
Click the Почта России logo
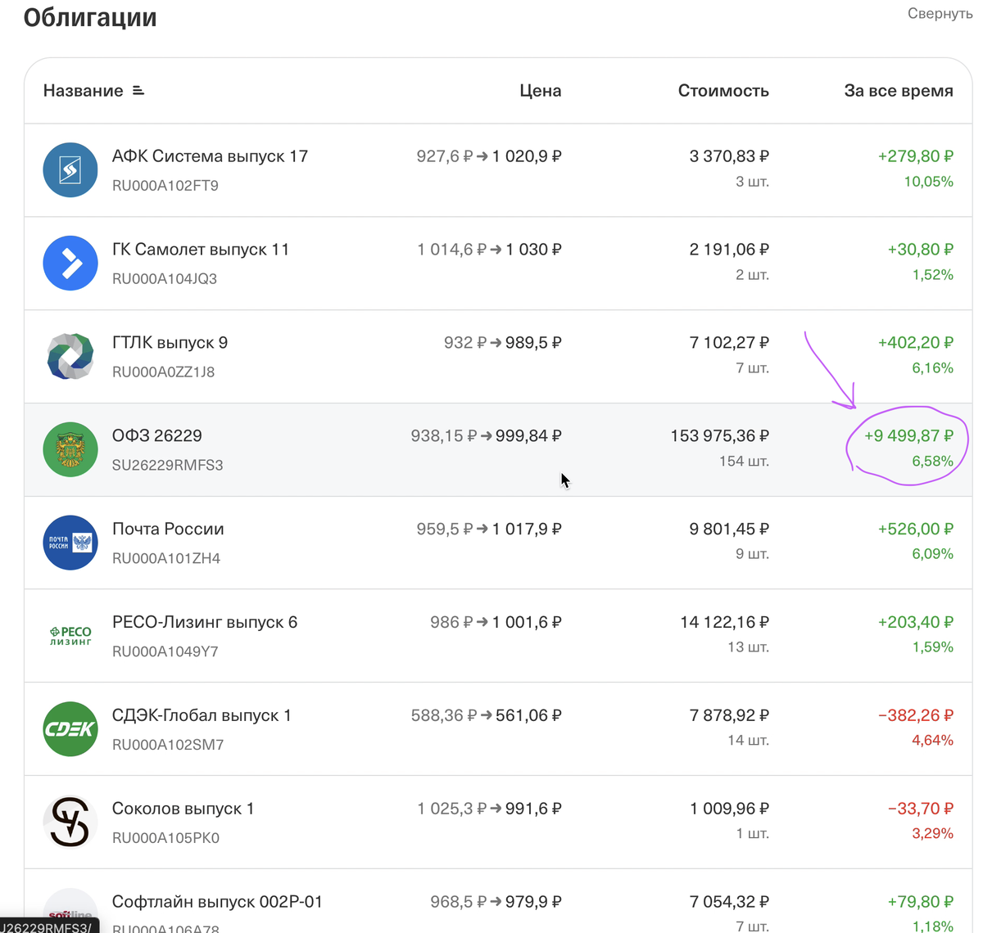[x=70, y=543]
